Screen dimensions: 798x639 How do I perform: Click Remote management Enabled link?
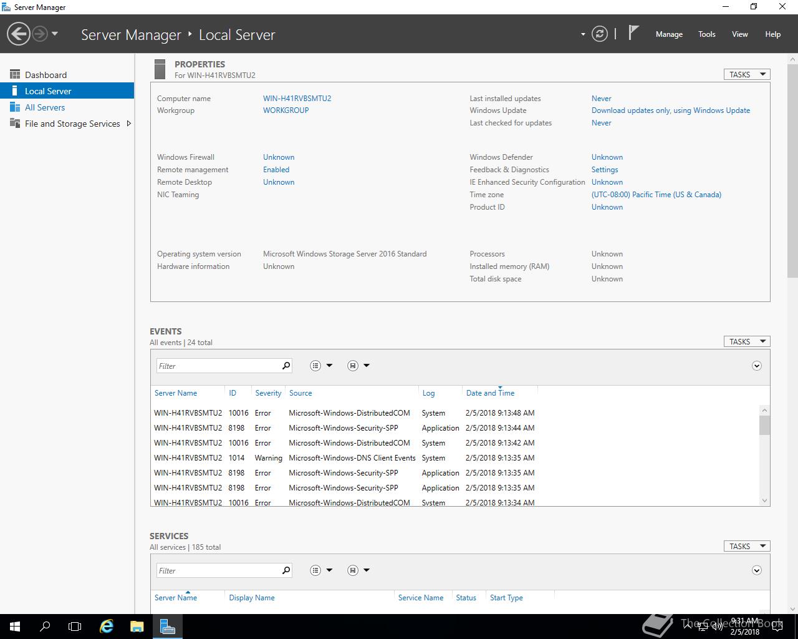tap(276, 170)
